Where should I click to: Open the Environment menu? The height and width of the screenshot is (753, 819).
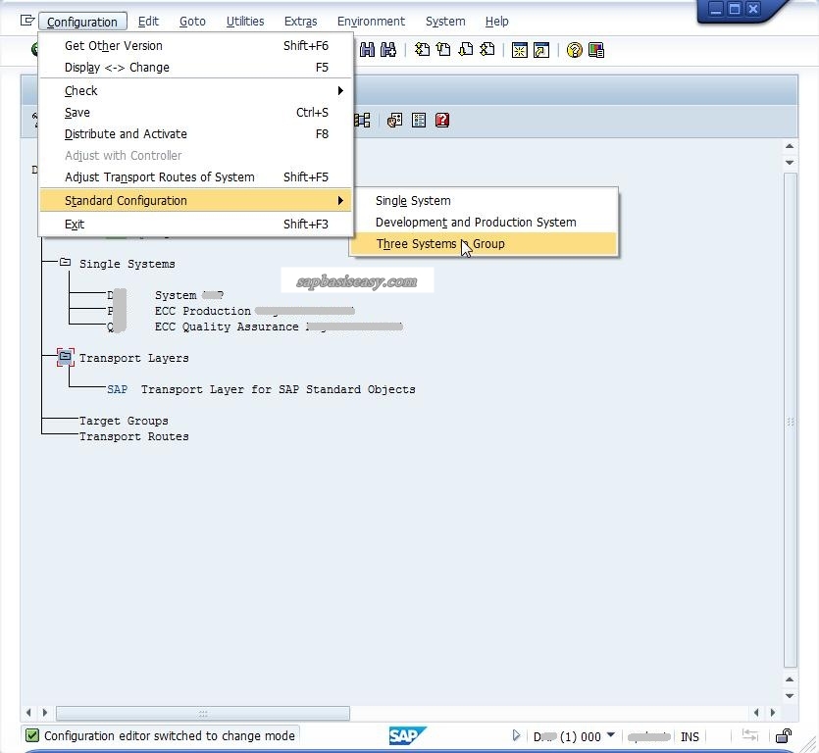pyautogui.click(x=371, y=22)
